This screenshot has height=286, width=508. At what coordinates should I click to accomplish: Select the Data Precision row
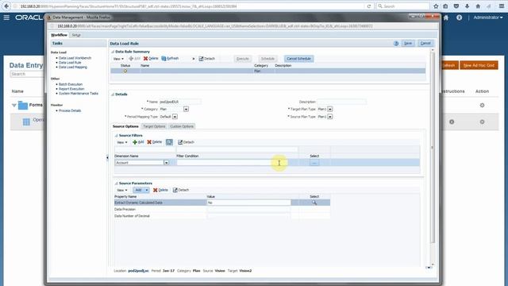[x=222, y=210]
